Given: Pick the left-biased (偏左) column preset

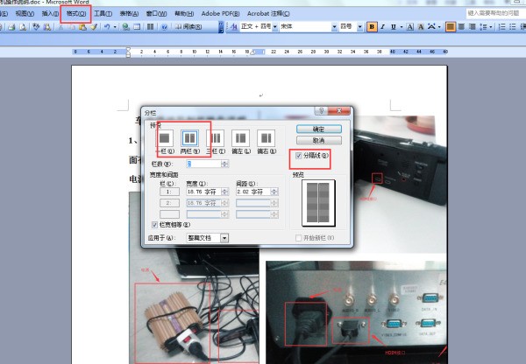Looking at the screenshot, I should pos(241,138).
